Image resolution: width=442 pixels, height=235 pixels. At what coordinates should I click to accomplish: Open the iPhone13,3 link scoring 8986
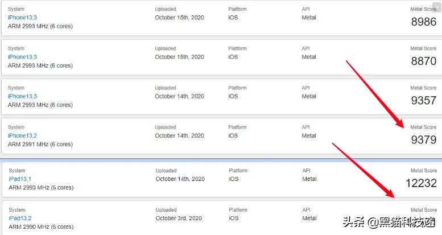click(22, 18)
